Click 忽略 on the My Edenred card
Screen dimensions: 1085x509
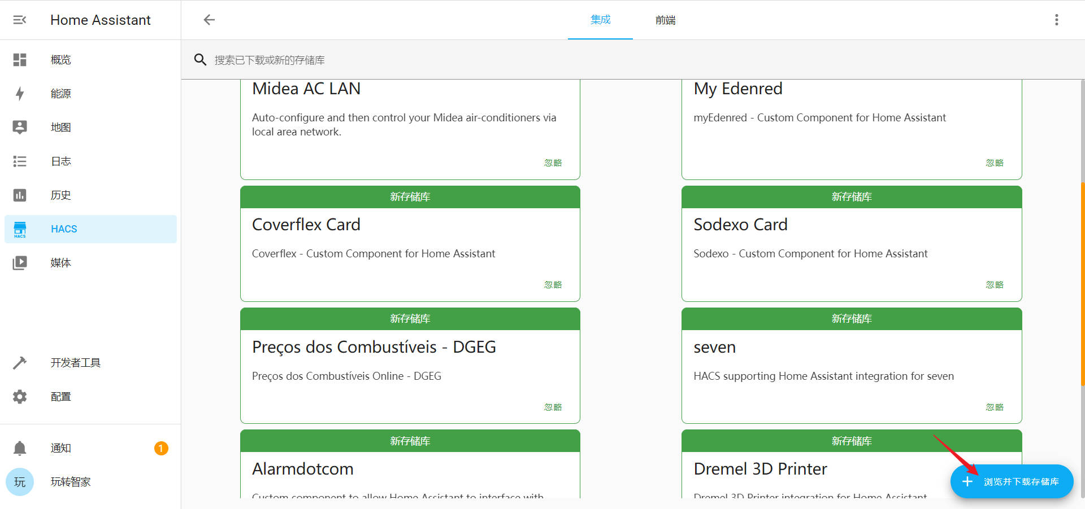995,163
